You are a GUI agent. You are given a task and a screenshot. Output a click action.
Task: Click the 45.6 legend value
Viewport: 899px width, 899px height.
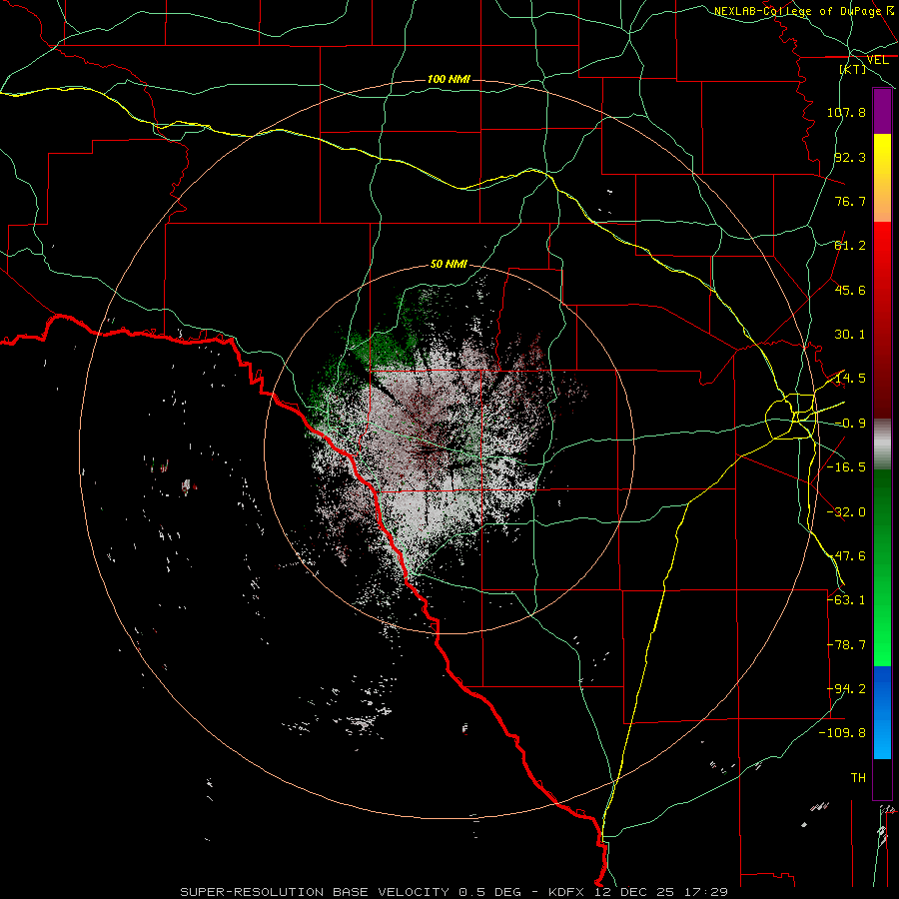tap(850, 290)
